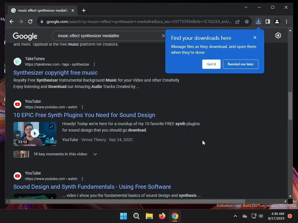Image resolution: width=298 pixels, height=223 pixels.
Task: Open the network status tray icon
Action: coord(254,216)
